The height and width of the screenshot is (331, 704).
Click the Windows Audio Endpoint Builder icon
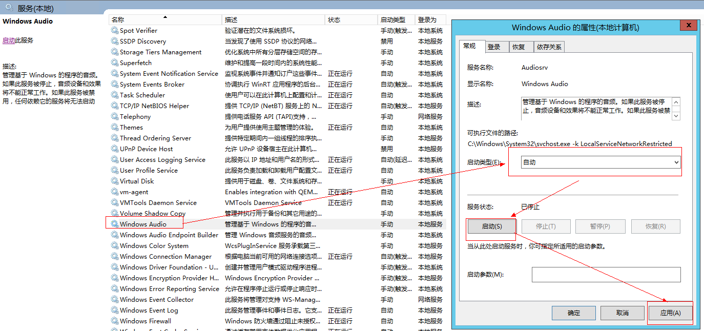point(114,235)
